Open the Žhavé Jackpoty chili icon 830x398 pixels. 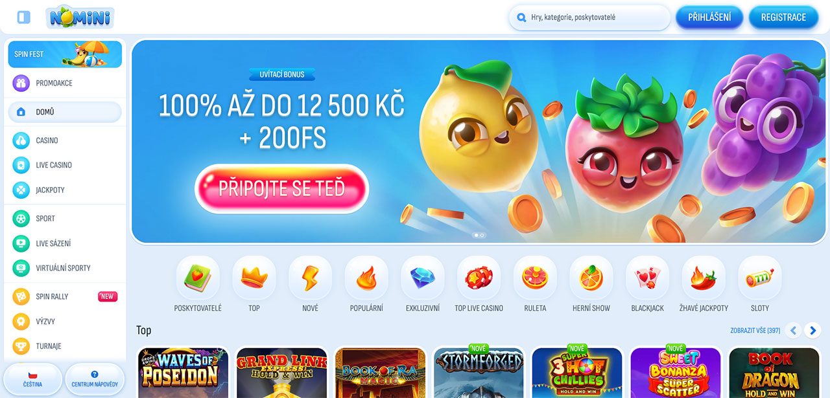click(704, 278)
